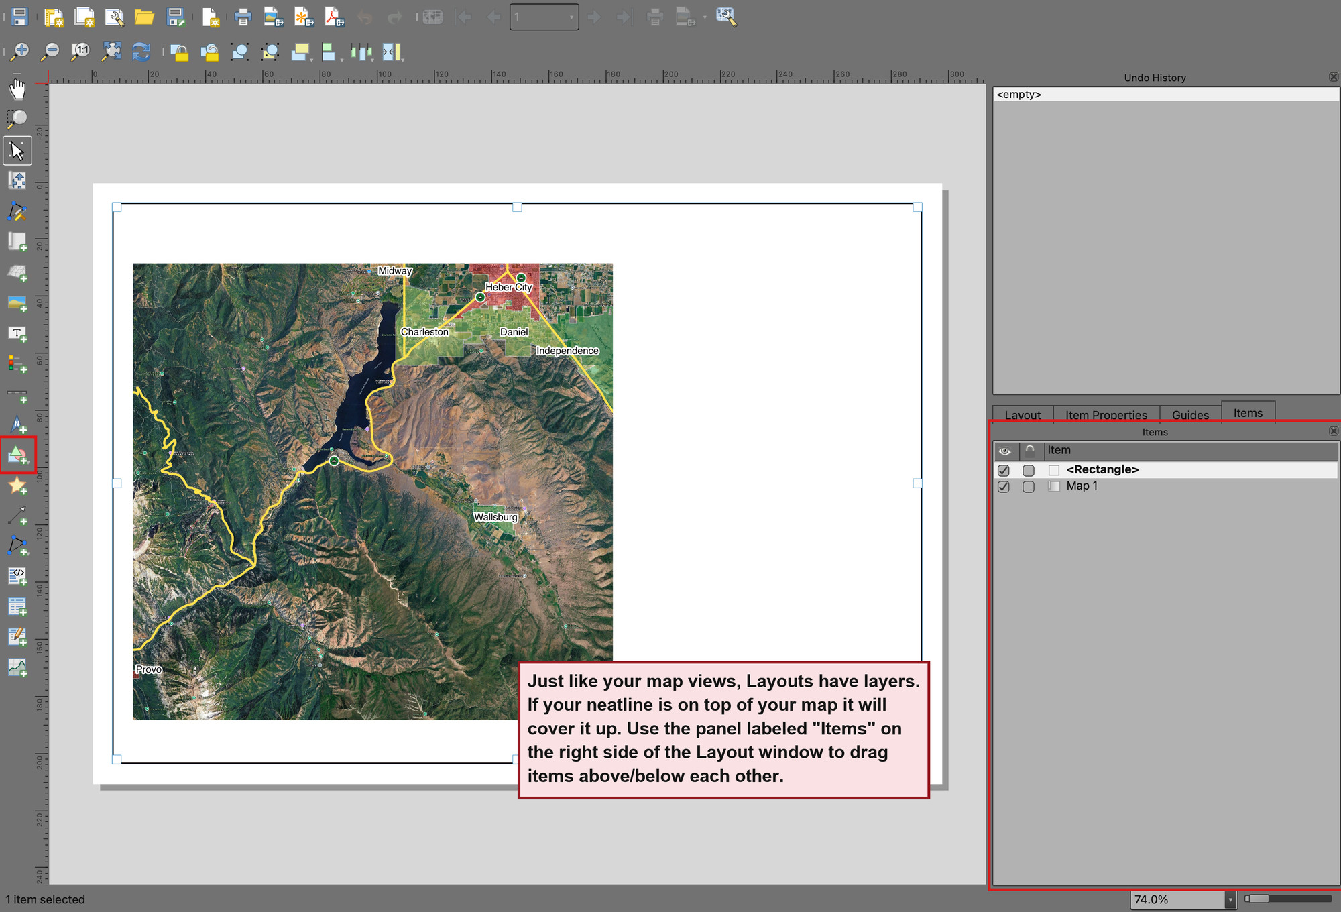
Task: Open the atlas feature combo box
Action: (x=544, y=17)
